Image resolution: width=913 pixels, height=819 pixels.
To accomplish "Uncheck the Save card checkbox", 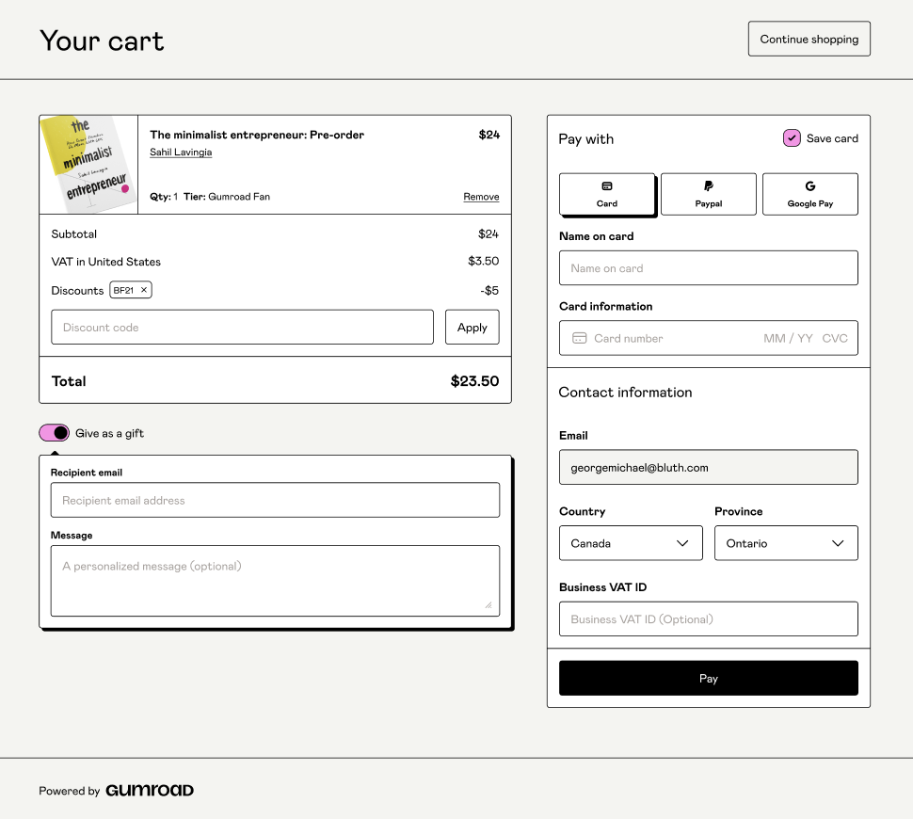I will coord(792,138).
